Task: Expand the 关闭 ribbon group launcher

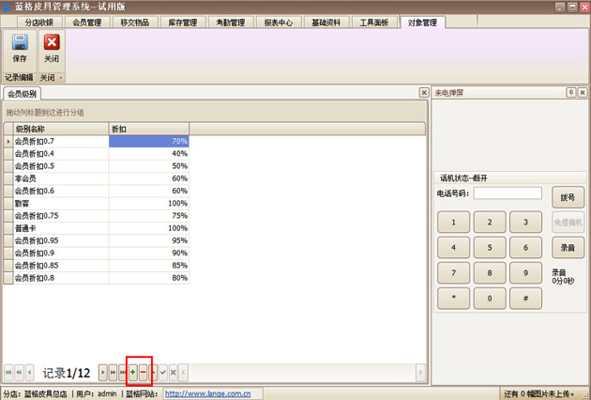Action: tap(62, 78)
